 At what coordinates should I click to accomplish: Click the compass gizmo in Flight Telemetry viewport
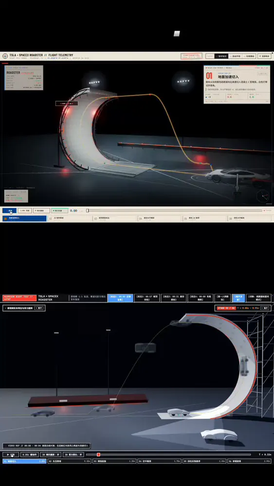click(x=263, y=195)
